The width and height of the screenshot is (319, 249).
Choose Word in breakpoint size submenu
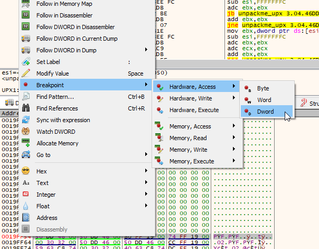coord(267,100)
